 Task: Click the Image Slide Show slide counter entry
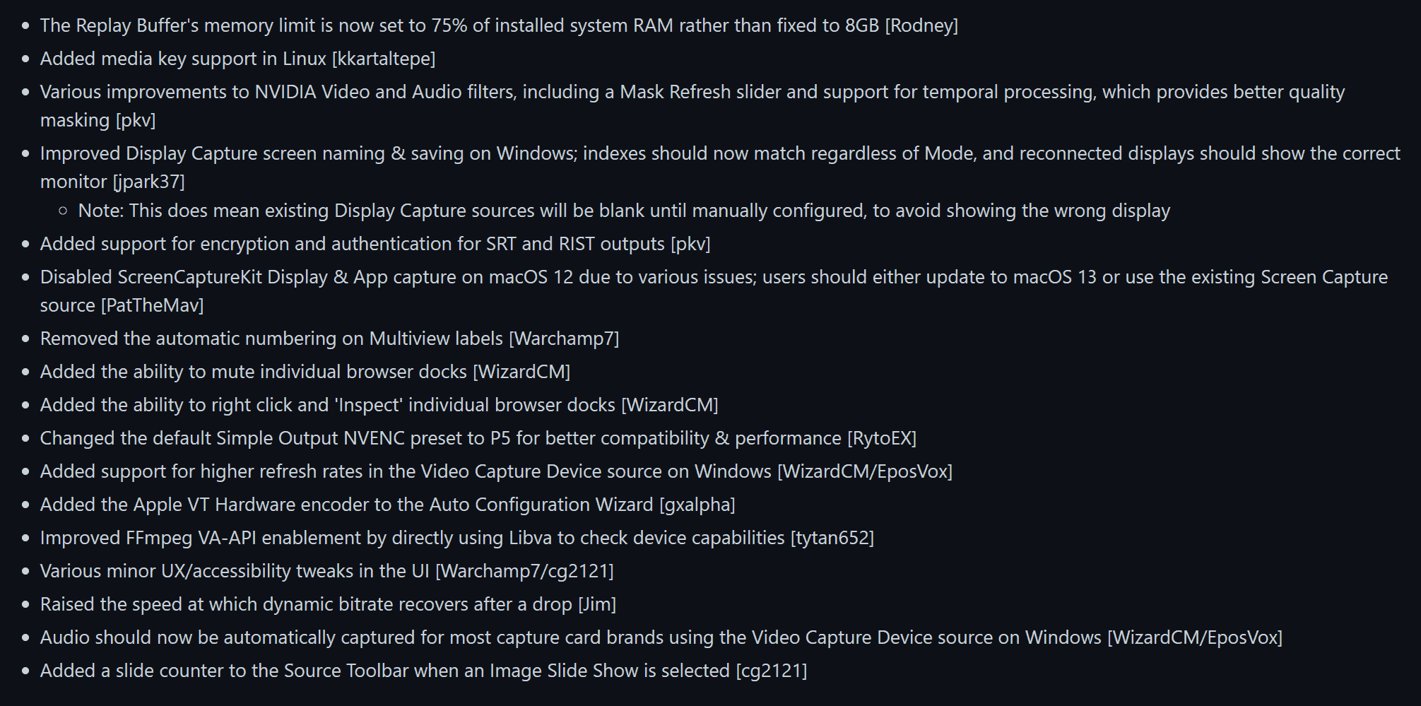[x=423, y=671]
